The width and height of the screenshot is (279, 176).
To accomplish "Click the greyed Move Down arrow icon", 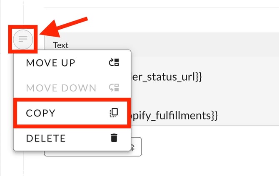I will click(x=114, y=87).
